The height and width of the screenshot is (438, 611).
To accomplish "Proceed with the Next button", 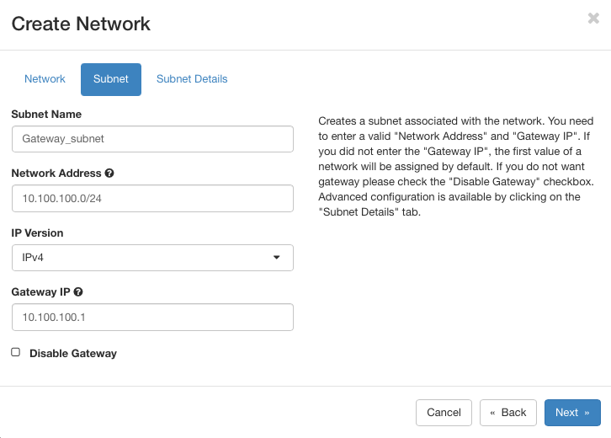I will pyautogui.click(x=572, y=413).
